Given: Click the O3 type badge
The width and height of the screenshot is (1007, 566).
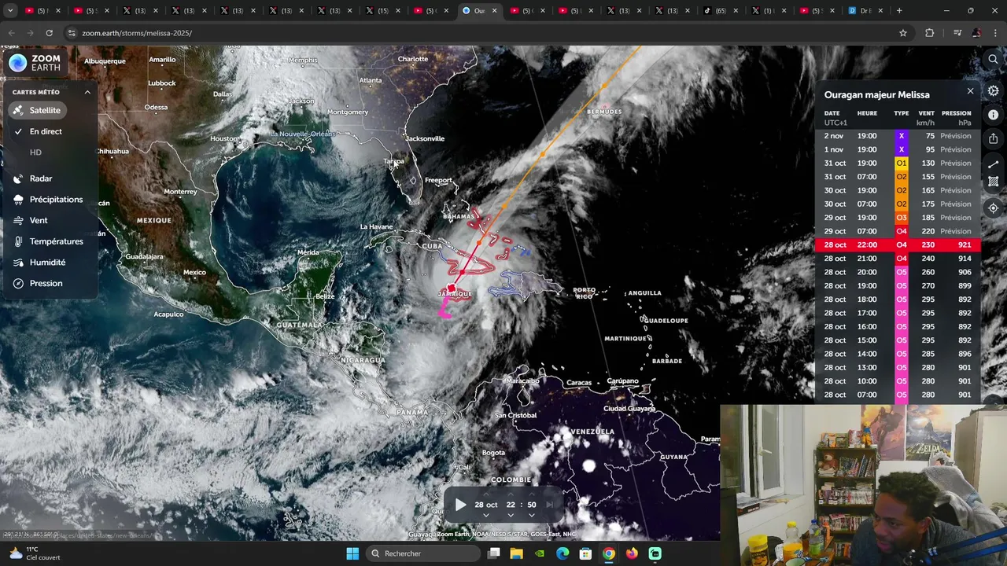Looking at the screenshot, I should tap(902, 218).
